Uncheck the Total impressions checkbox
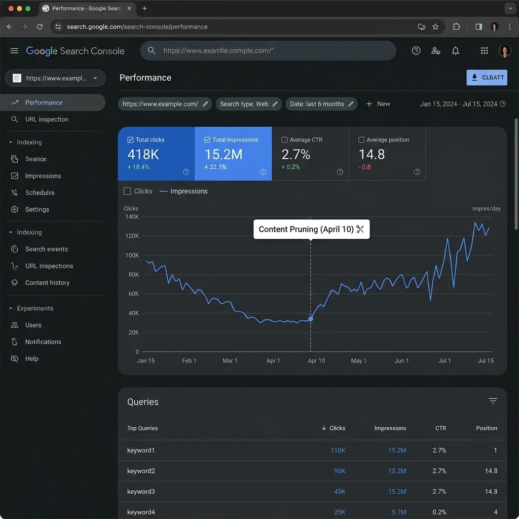 (207, 140)
